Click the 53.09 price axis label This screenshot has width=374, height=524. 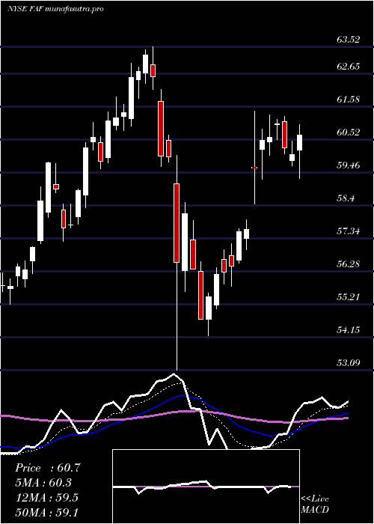(349, 363)
